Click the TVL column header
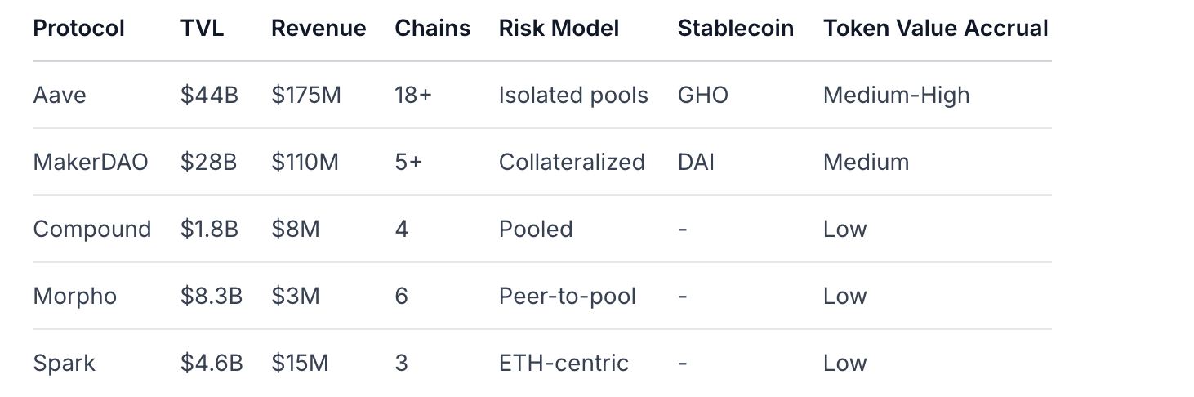 [202, 29]
